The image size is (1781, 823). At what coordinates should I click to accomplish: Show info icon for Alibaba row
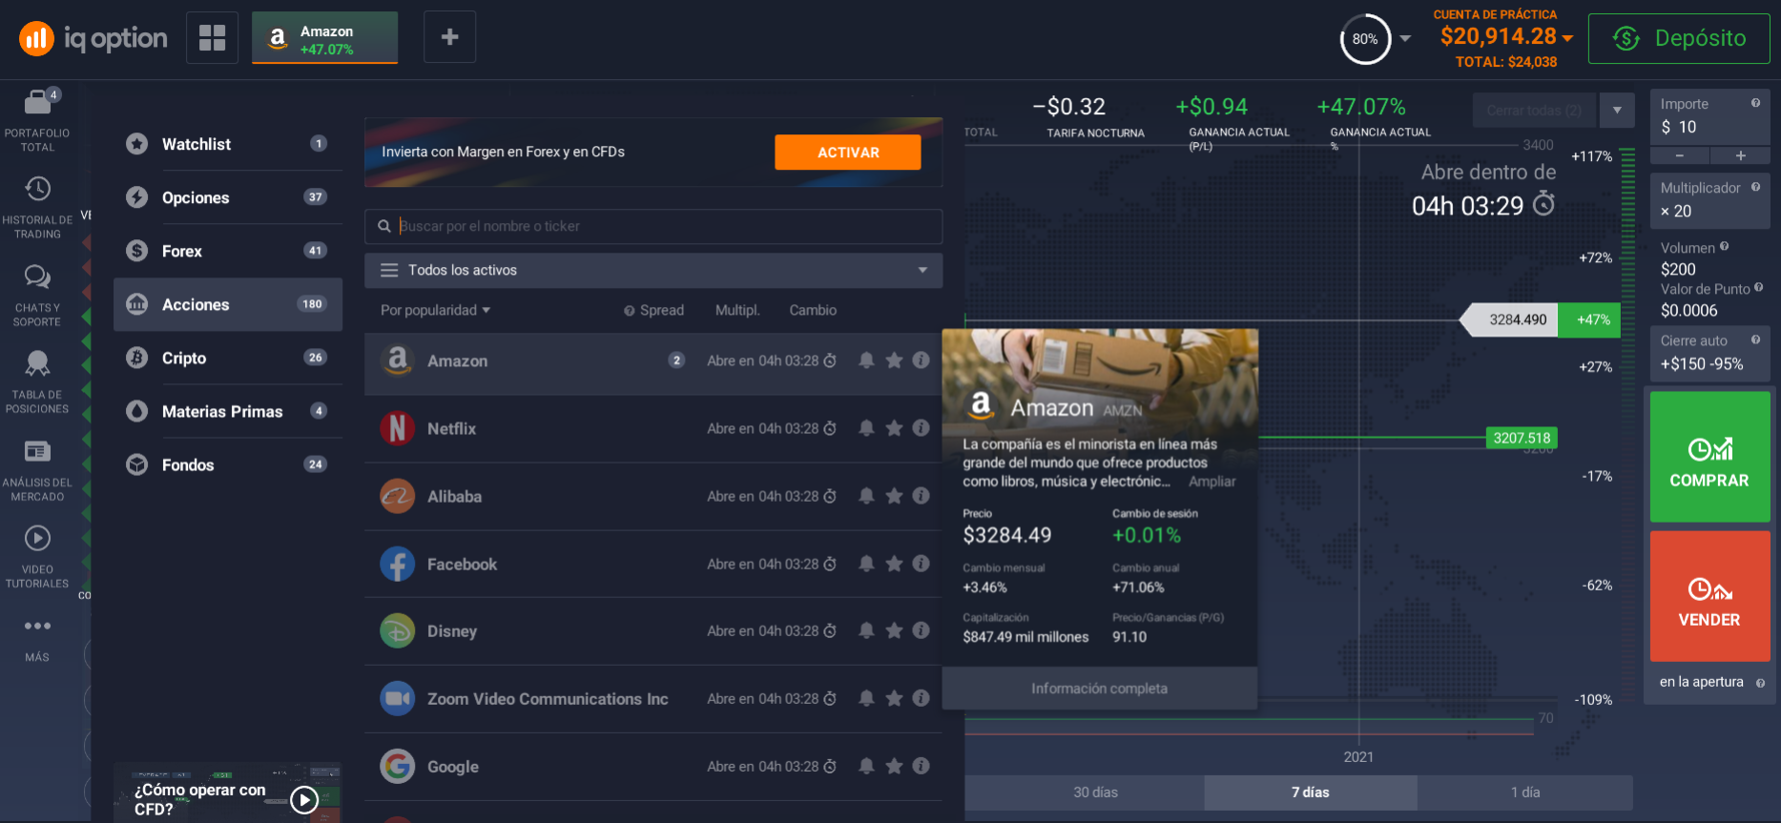point(921,496)
